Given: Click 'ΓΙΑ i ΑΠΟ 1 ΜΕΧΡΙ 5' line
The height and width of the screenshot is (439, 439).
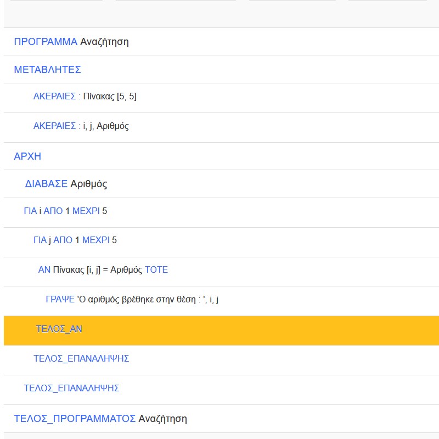Looking at the screenshot, I should tap(221, 213).
